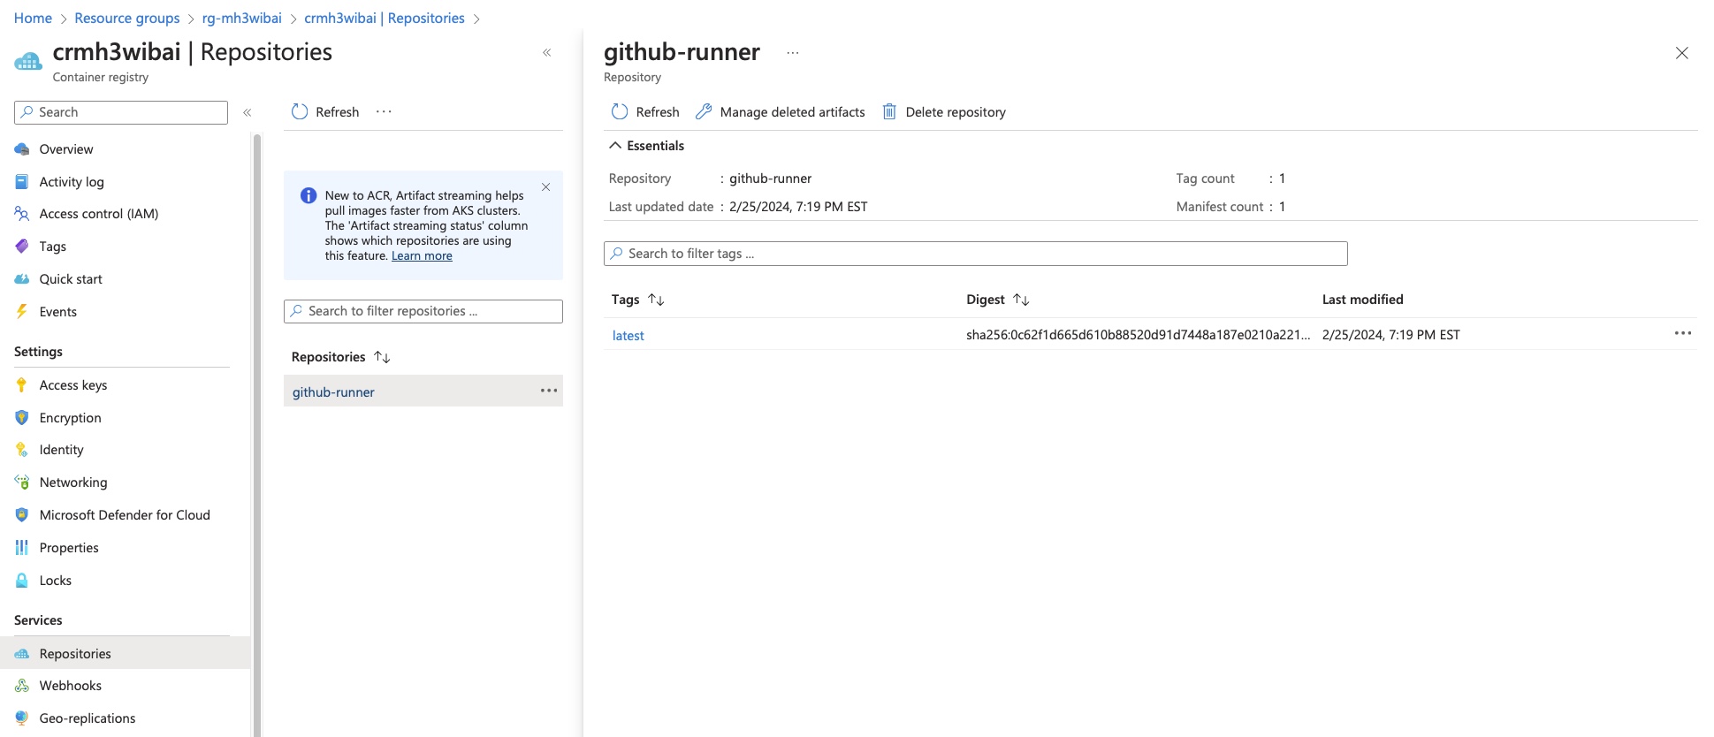Click the Last modified column header
Screen dimensions: 1714x737
tap(1363, 300)
